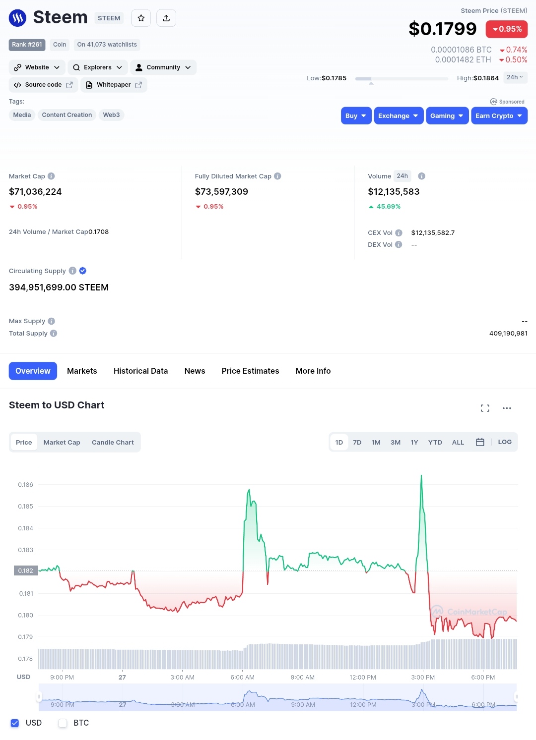Viewport: 536px width, 740px height.
Task: Open the News tab
Action: pyautogui.click(x=195, y=371)
